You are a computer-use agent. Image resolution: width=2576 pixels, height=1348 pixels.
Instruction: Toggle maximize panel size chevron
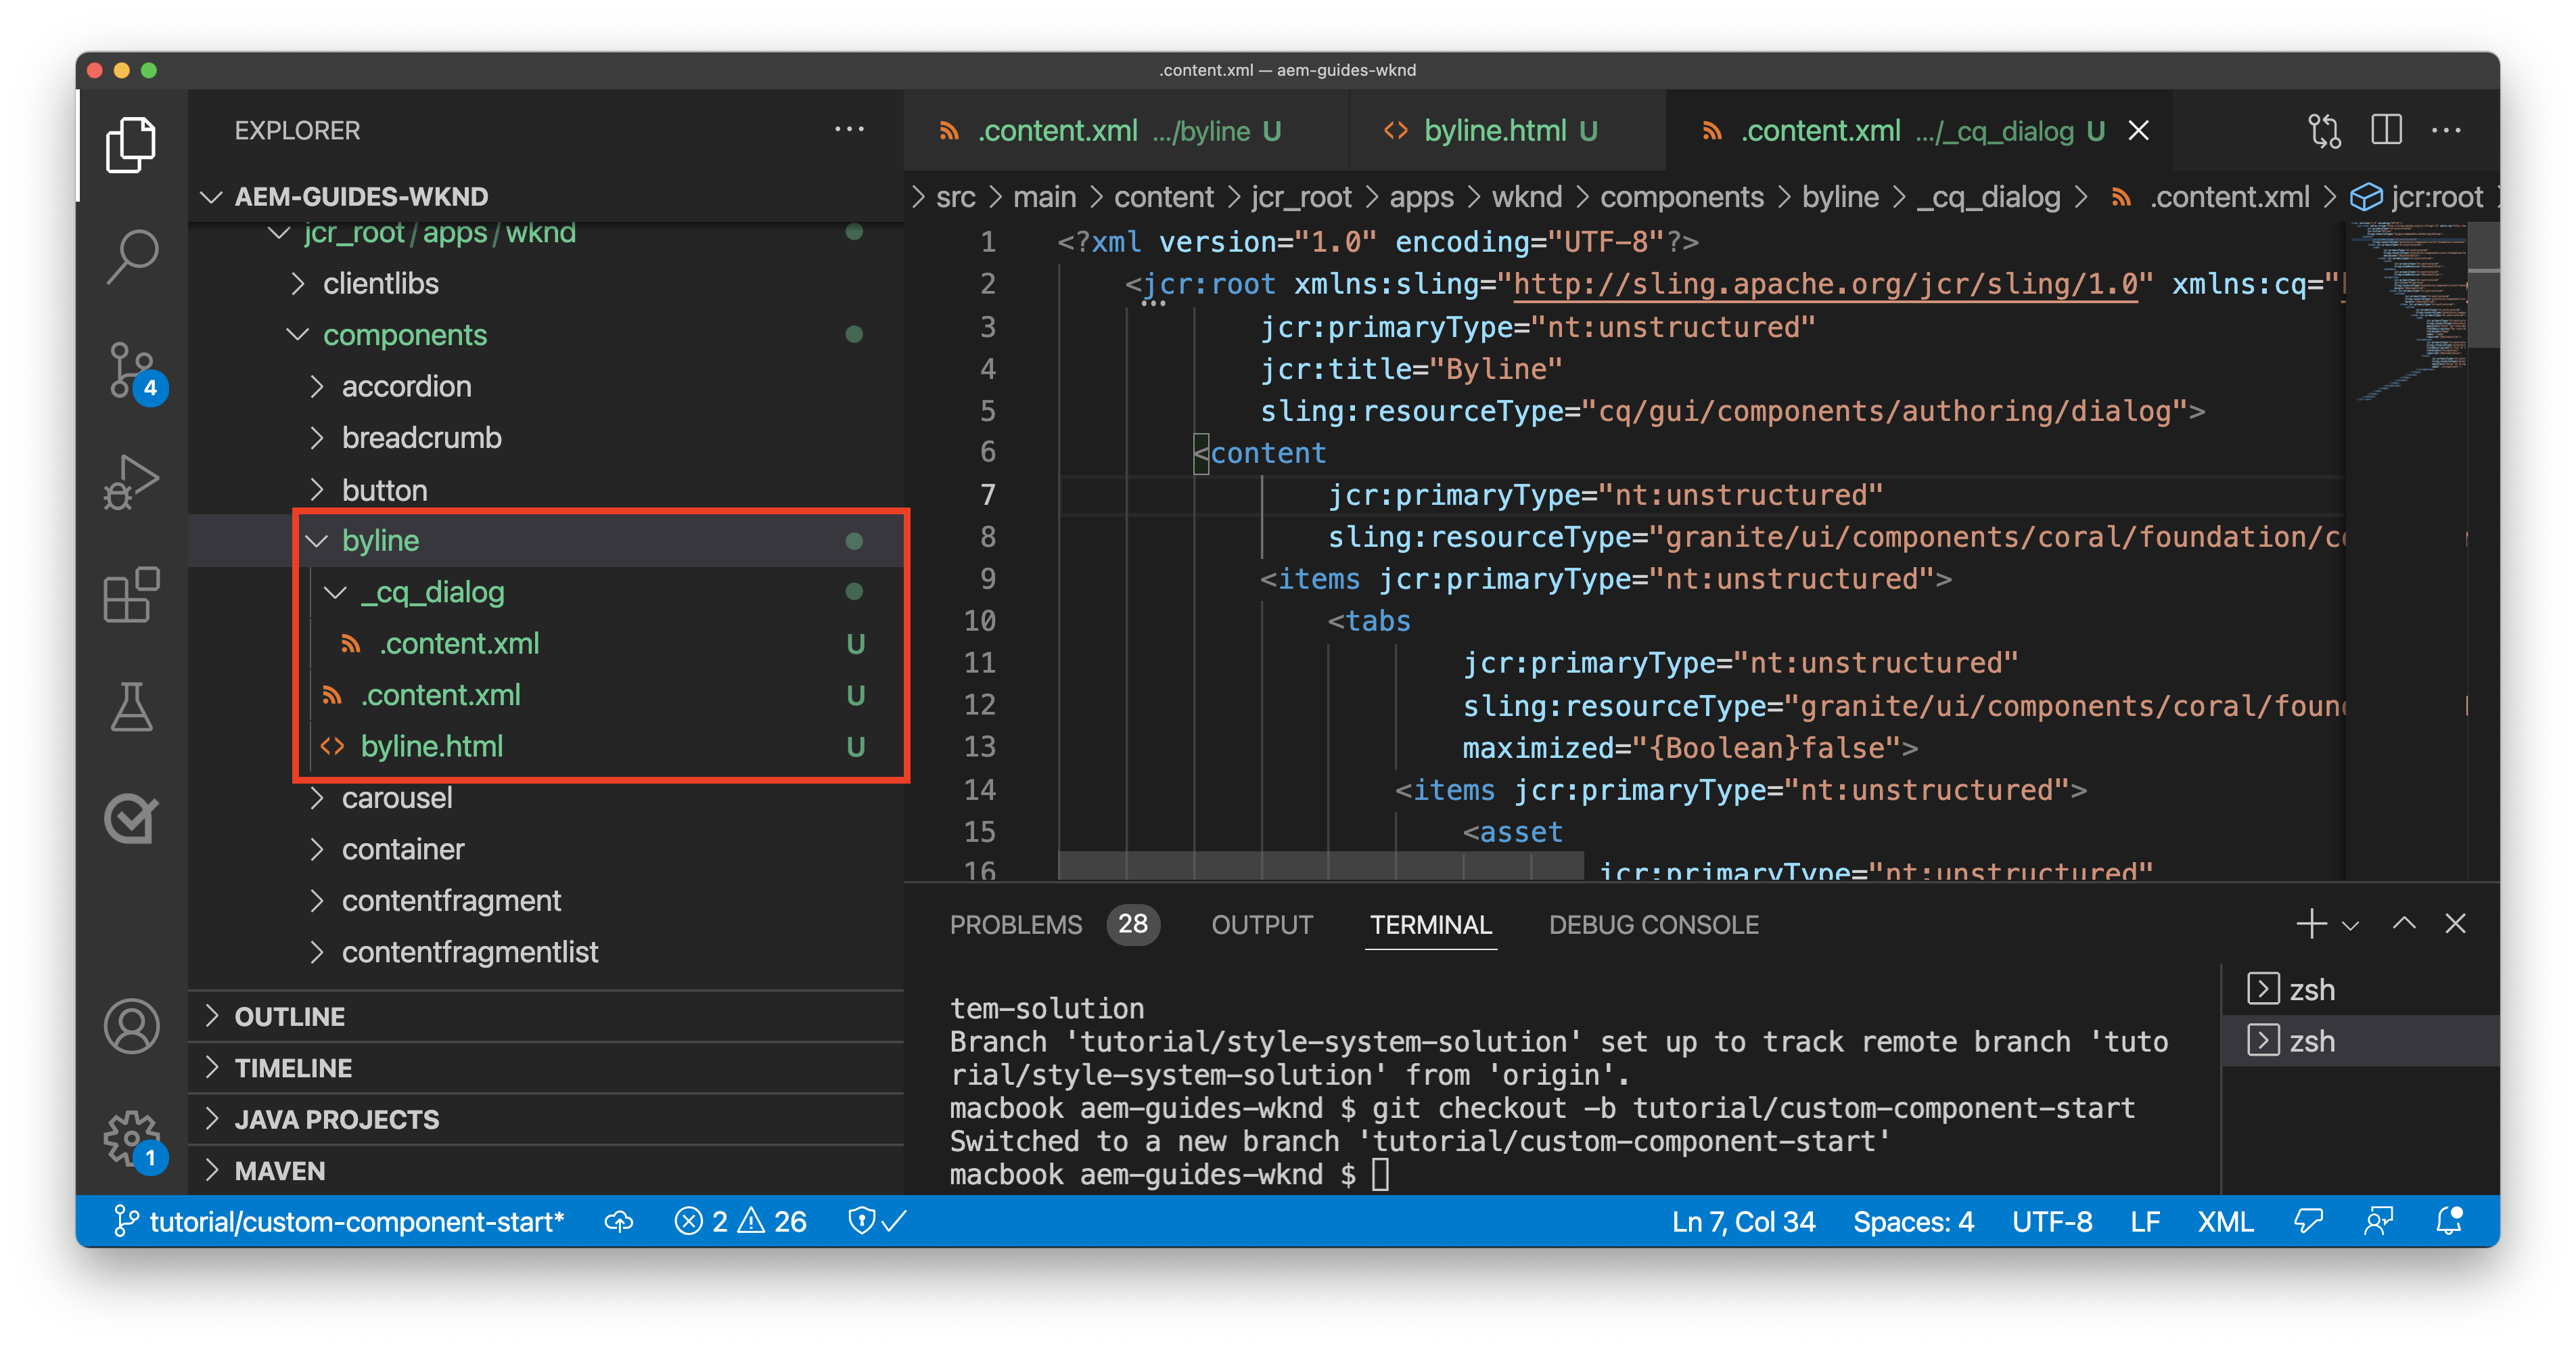coord(2404,924)
